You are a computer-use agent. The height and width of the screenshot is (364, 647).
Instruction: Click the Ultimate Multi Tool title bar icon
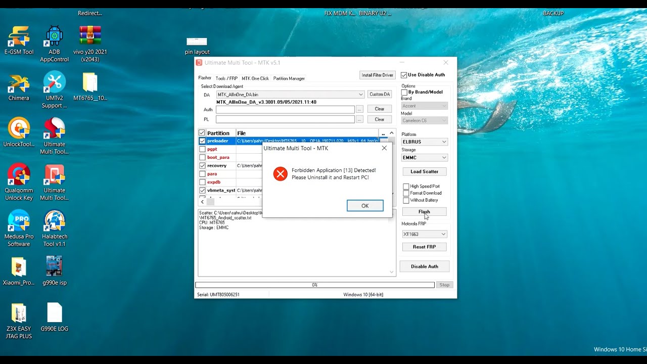click(x=199, y=63)
